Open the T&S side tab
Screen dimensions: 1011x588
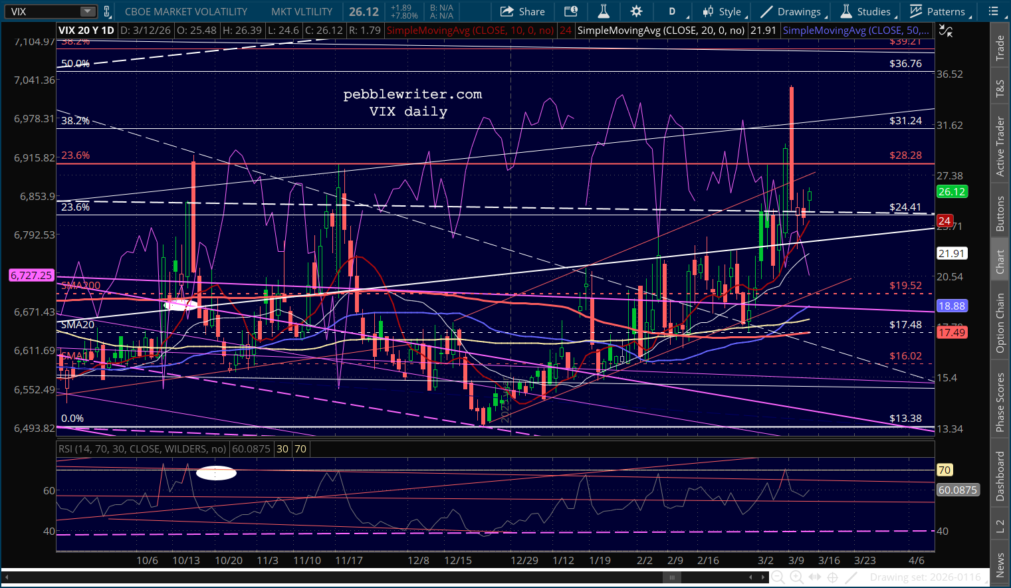pyautogui.click(x=1000, y=90)
